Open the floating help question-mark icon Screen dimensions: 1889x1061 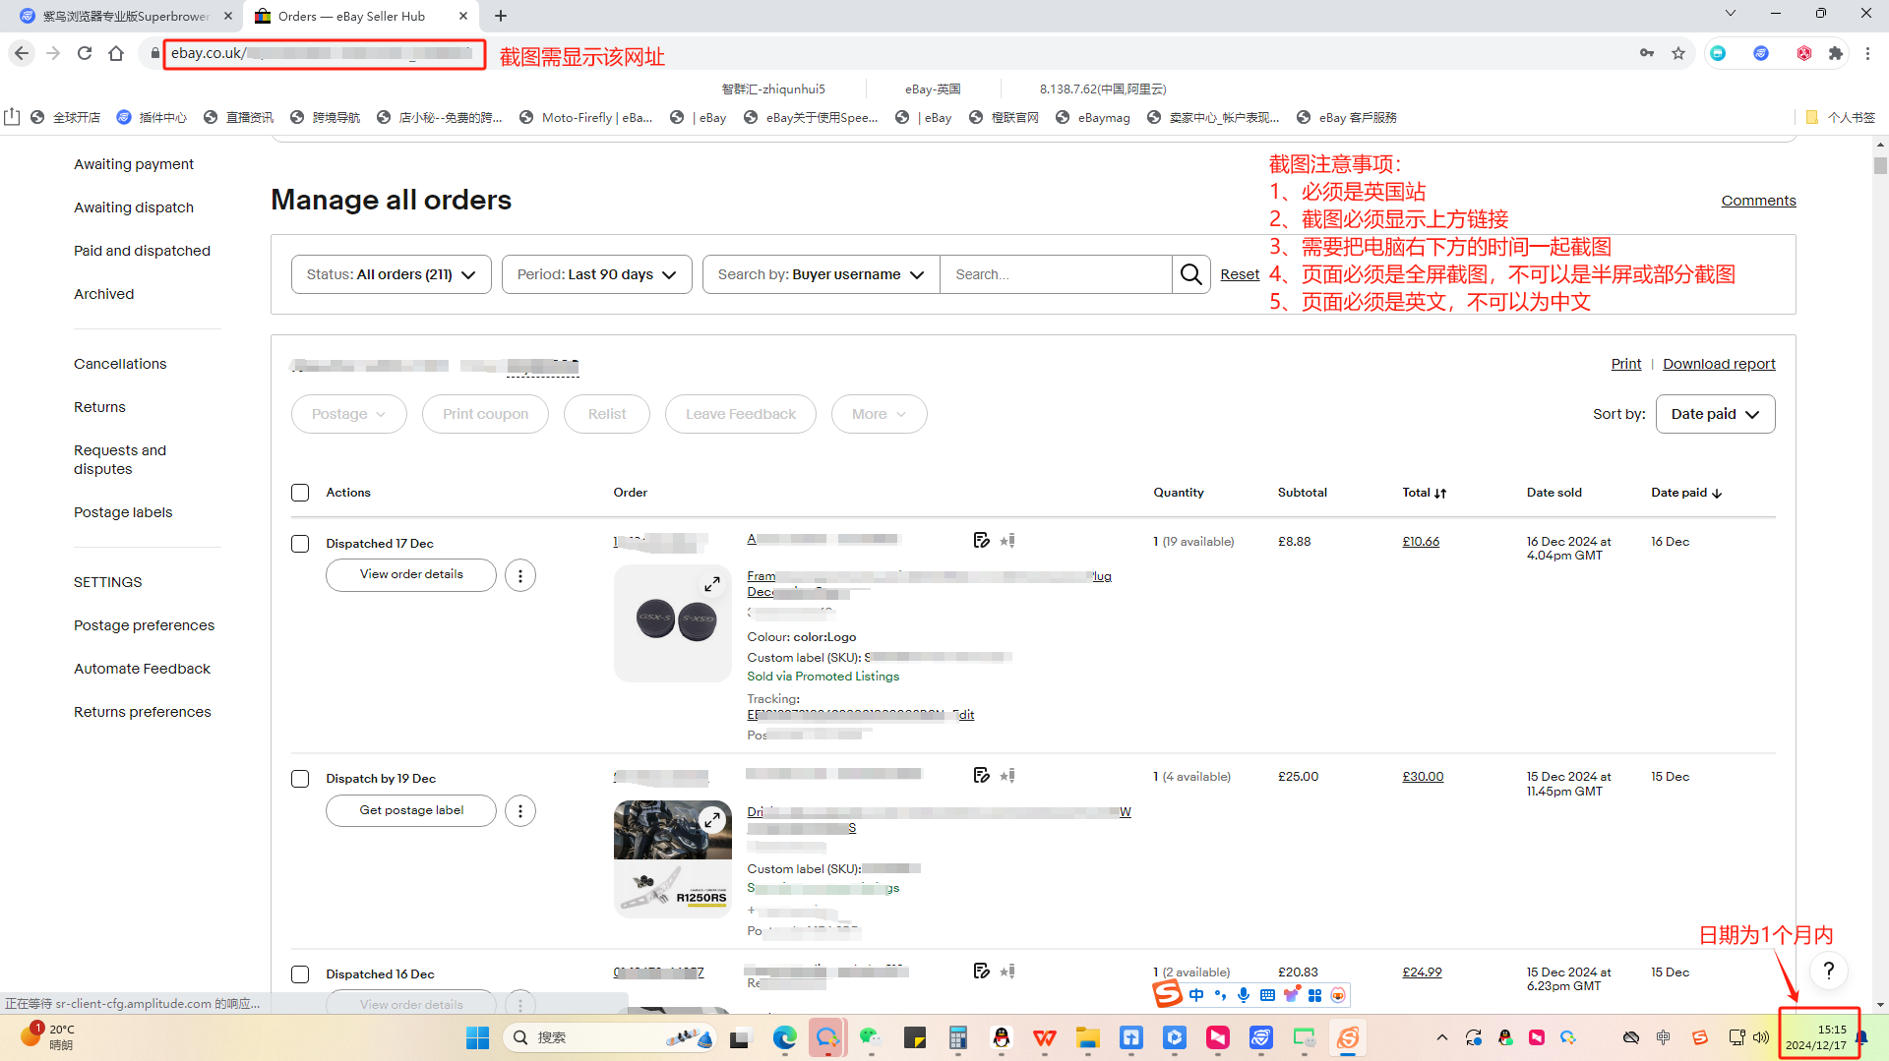click(x=1829, y=971)
